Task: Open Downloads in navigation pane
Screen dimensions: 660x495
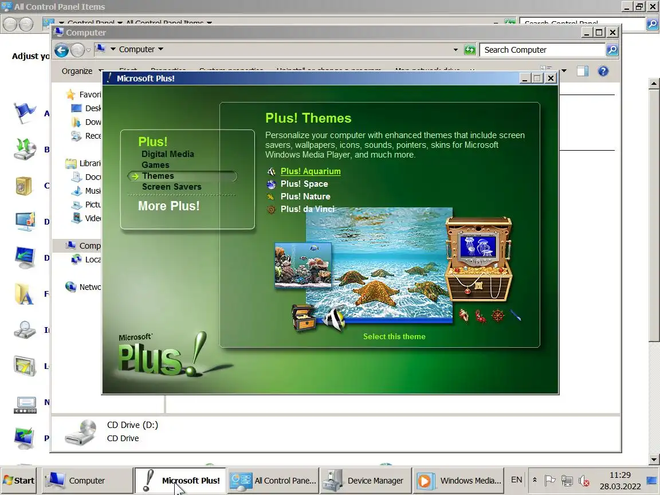Action: click(x=87, y=122)
